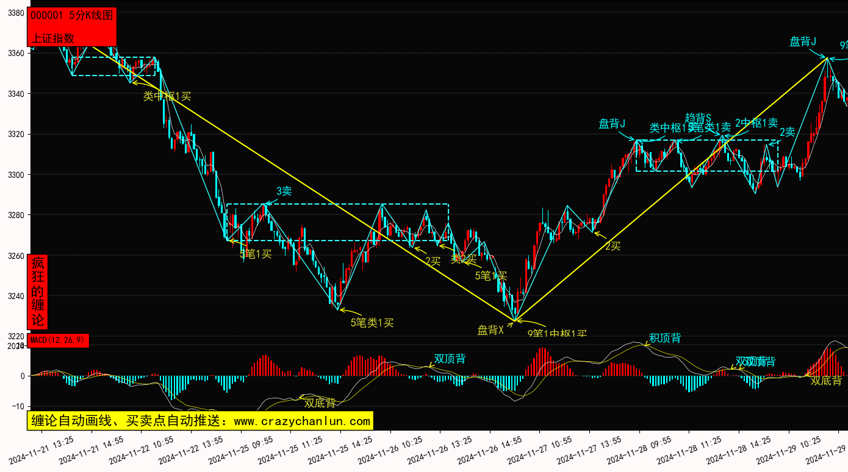Click the 盘背J label at top-right peak
848x472 pixels.
803,41
